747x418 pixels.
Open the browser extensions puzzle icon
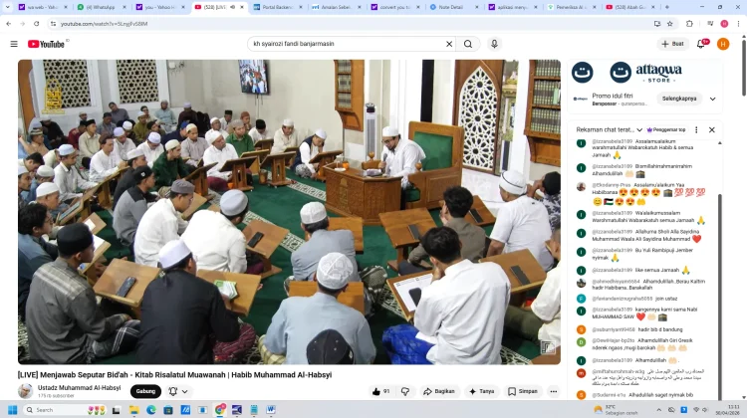tap(689, 23)
